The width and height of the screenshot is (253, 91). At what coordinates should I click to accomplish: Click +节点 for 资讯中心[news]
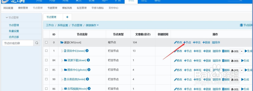[188, 51]
